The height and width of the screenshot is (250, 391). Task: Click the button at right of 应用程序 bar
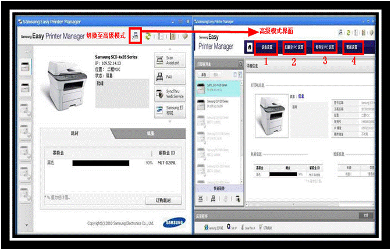(366, 216)
